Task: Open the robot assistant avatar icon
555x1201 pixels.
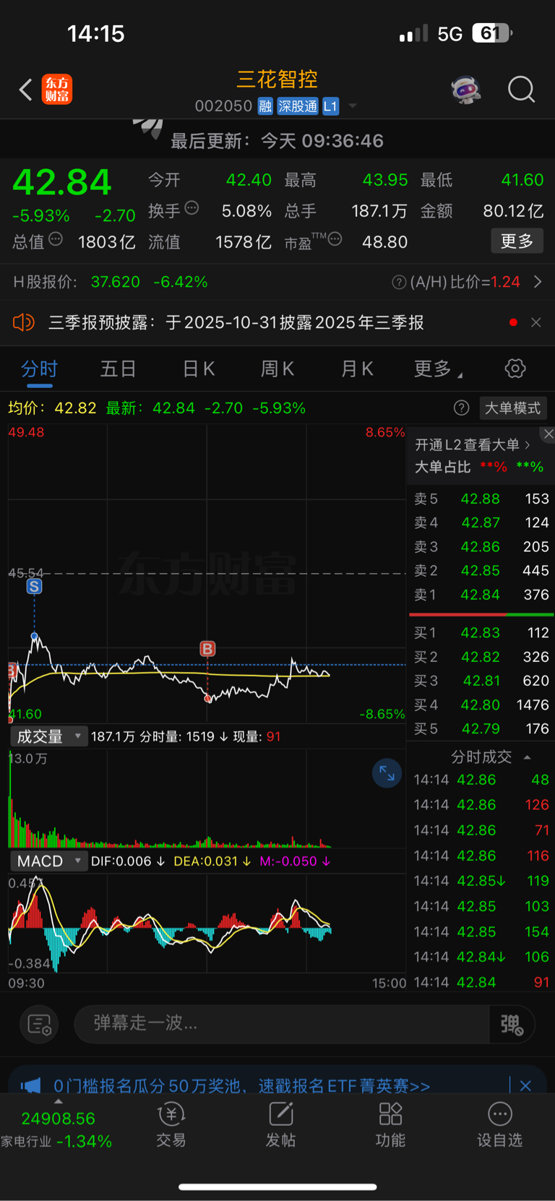Action: [466, 90]
